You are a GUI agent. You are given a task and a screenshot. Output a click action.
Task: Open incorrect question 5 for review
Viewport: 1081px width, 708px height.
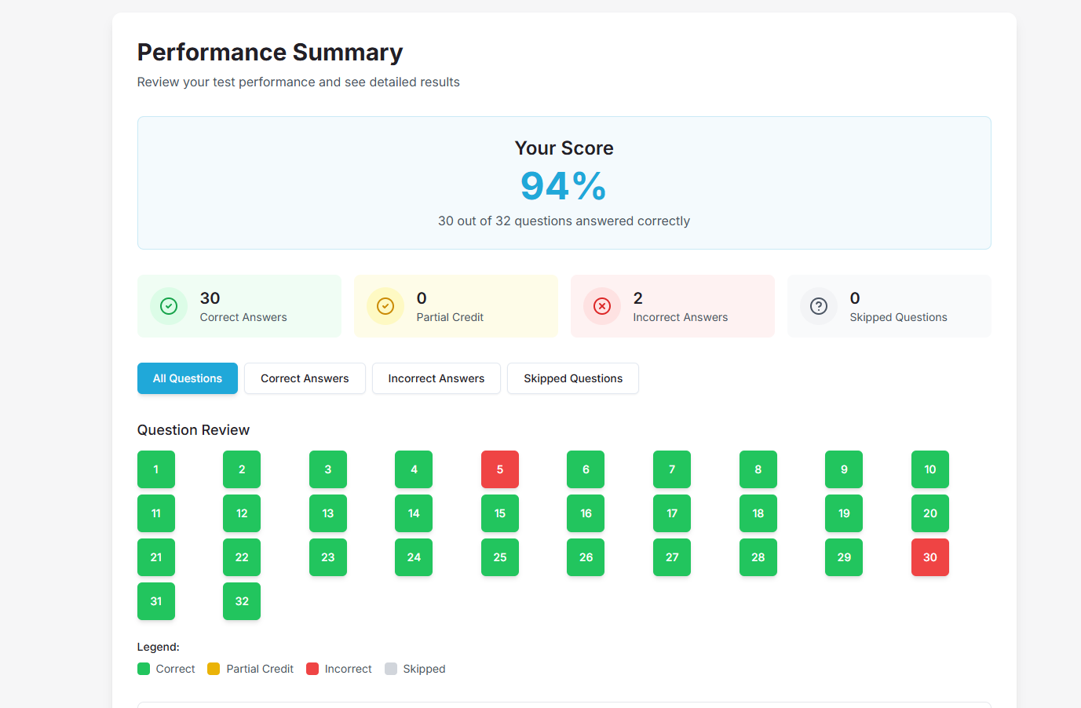[x=500, y=469]
